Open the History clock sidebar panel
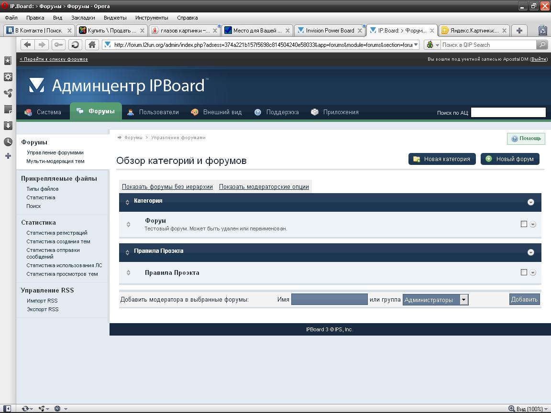 (8, 142)
